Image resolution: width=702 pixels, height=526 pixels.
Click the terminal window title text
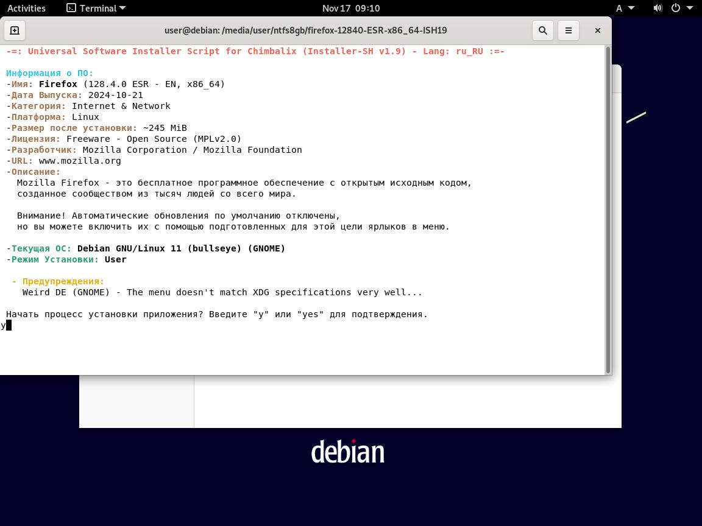pos(306,30)
